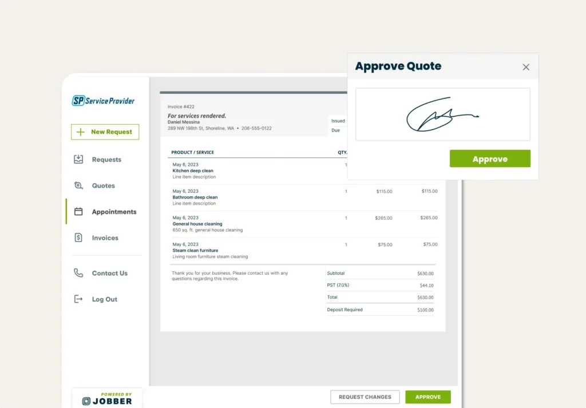The width and height of the screenshot is (586, 408).
Task: Go to the Quotes section
Action: [x=104, y=186]
